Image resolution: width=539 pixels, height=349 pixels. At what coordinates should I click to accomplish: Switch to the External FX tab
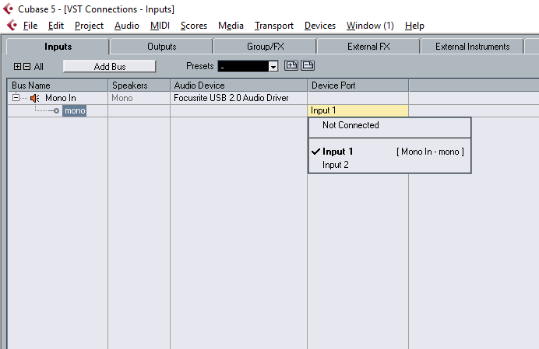click(x=368, y=47)
